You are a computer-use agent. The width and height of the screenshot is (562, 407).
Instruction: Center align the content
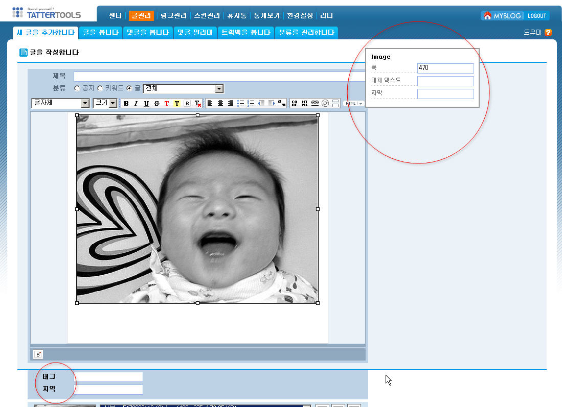pos(220,103)
